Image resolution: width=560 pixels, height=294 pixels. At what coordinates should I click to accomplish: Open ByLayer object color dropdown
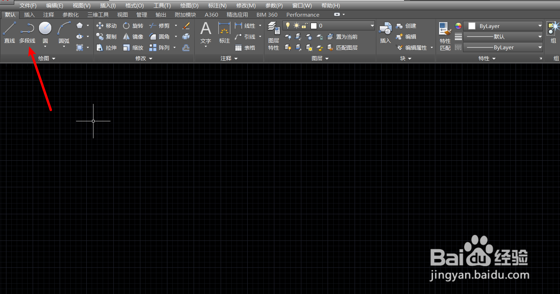[x=540, y=26]
